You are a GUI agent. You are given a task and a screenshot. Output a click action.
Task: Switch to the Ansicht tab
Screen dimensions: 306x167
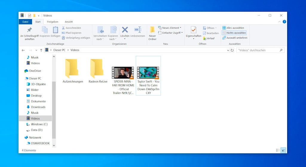69,22
